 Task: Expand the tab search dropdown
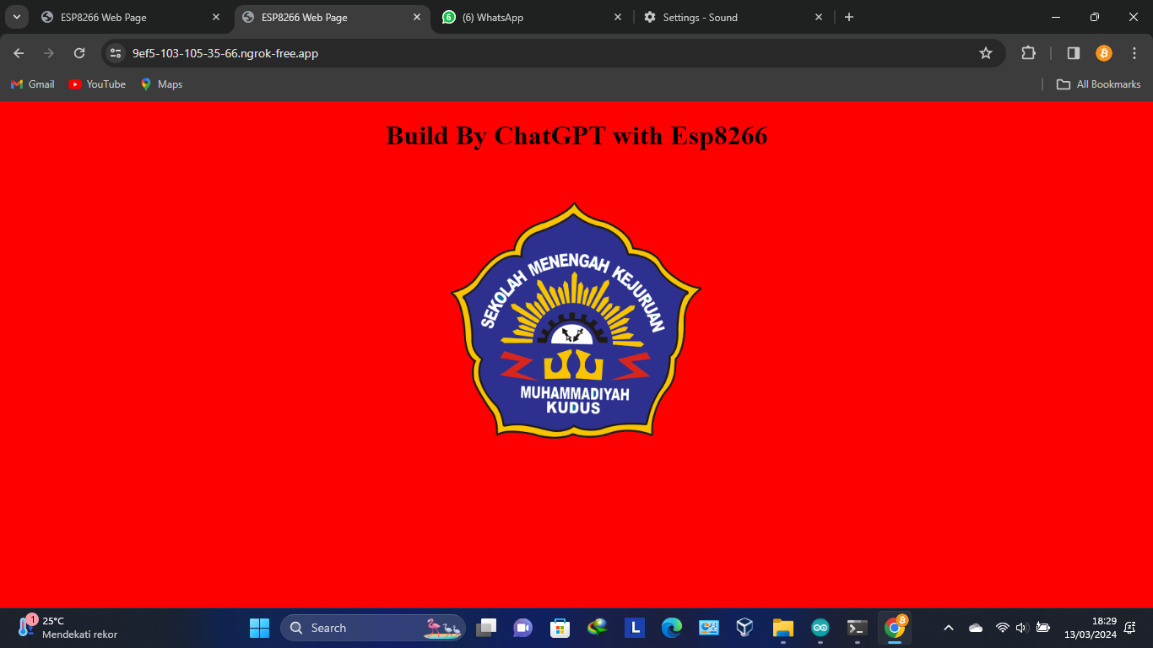point(16,17)
